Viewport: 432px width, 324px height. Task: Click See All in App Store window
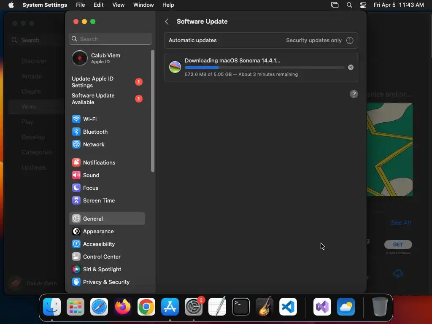tap(401, 223)
